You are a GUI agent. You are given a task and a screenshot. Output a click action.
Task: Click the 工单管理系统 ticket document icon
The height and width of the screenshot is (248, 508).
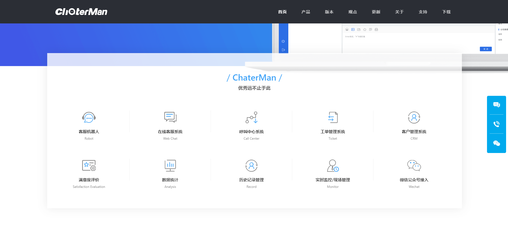(333, 117)
